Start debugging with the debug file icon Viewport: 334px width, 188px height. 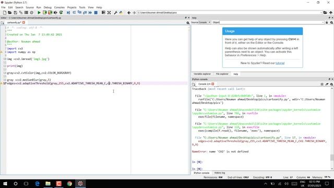(x=68, y=13)
